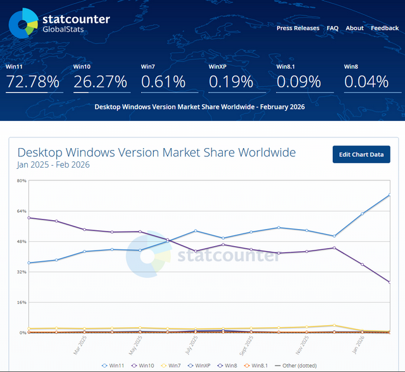This screenshot has height=372, width=405.
Task: Click the Win10 data point at Nov 2025
Action: (x=306, y=251)
